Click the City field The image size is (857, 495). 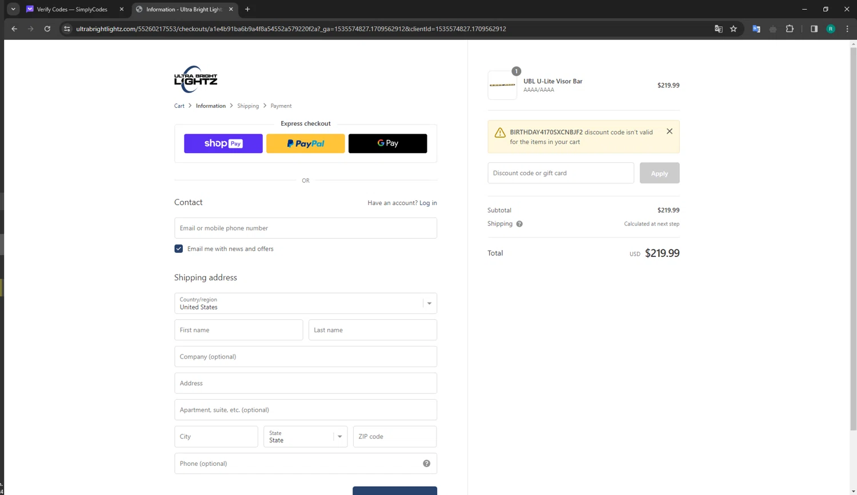click(216, 437)
